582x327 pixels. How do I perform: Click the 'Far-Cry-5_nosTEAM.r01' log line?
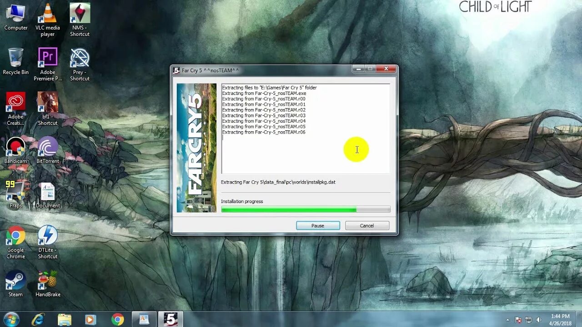coord(264,104)
